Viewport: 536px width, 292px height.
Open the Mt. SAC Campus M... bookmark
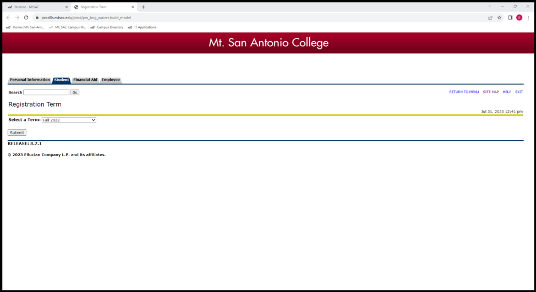coord(67,27)
